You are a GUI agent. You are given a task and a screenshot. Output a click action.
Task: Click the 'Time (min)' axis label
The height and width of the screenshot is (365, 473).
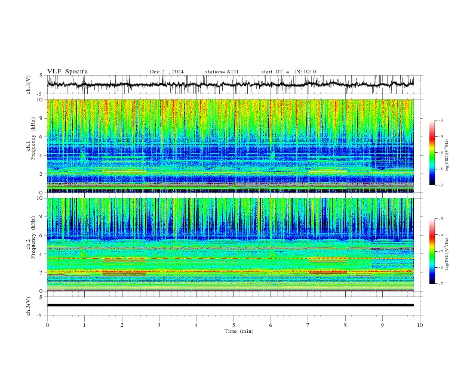click(x=239, y=331)
